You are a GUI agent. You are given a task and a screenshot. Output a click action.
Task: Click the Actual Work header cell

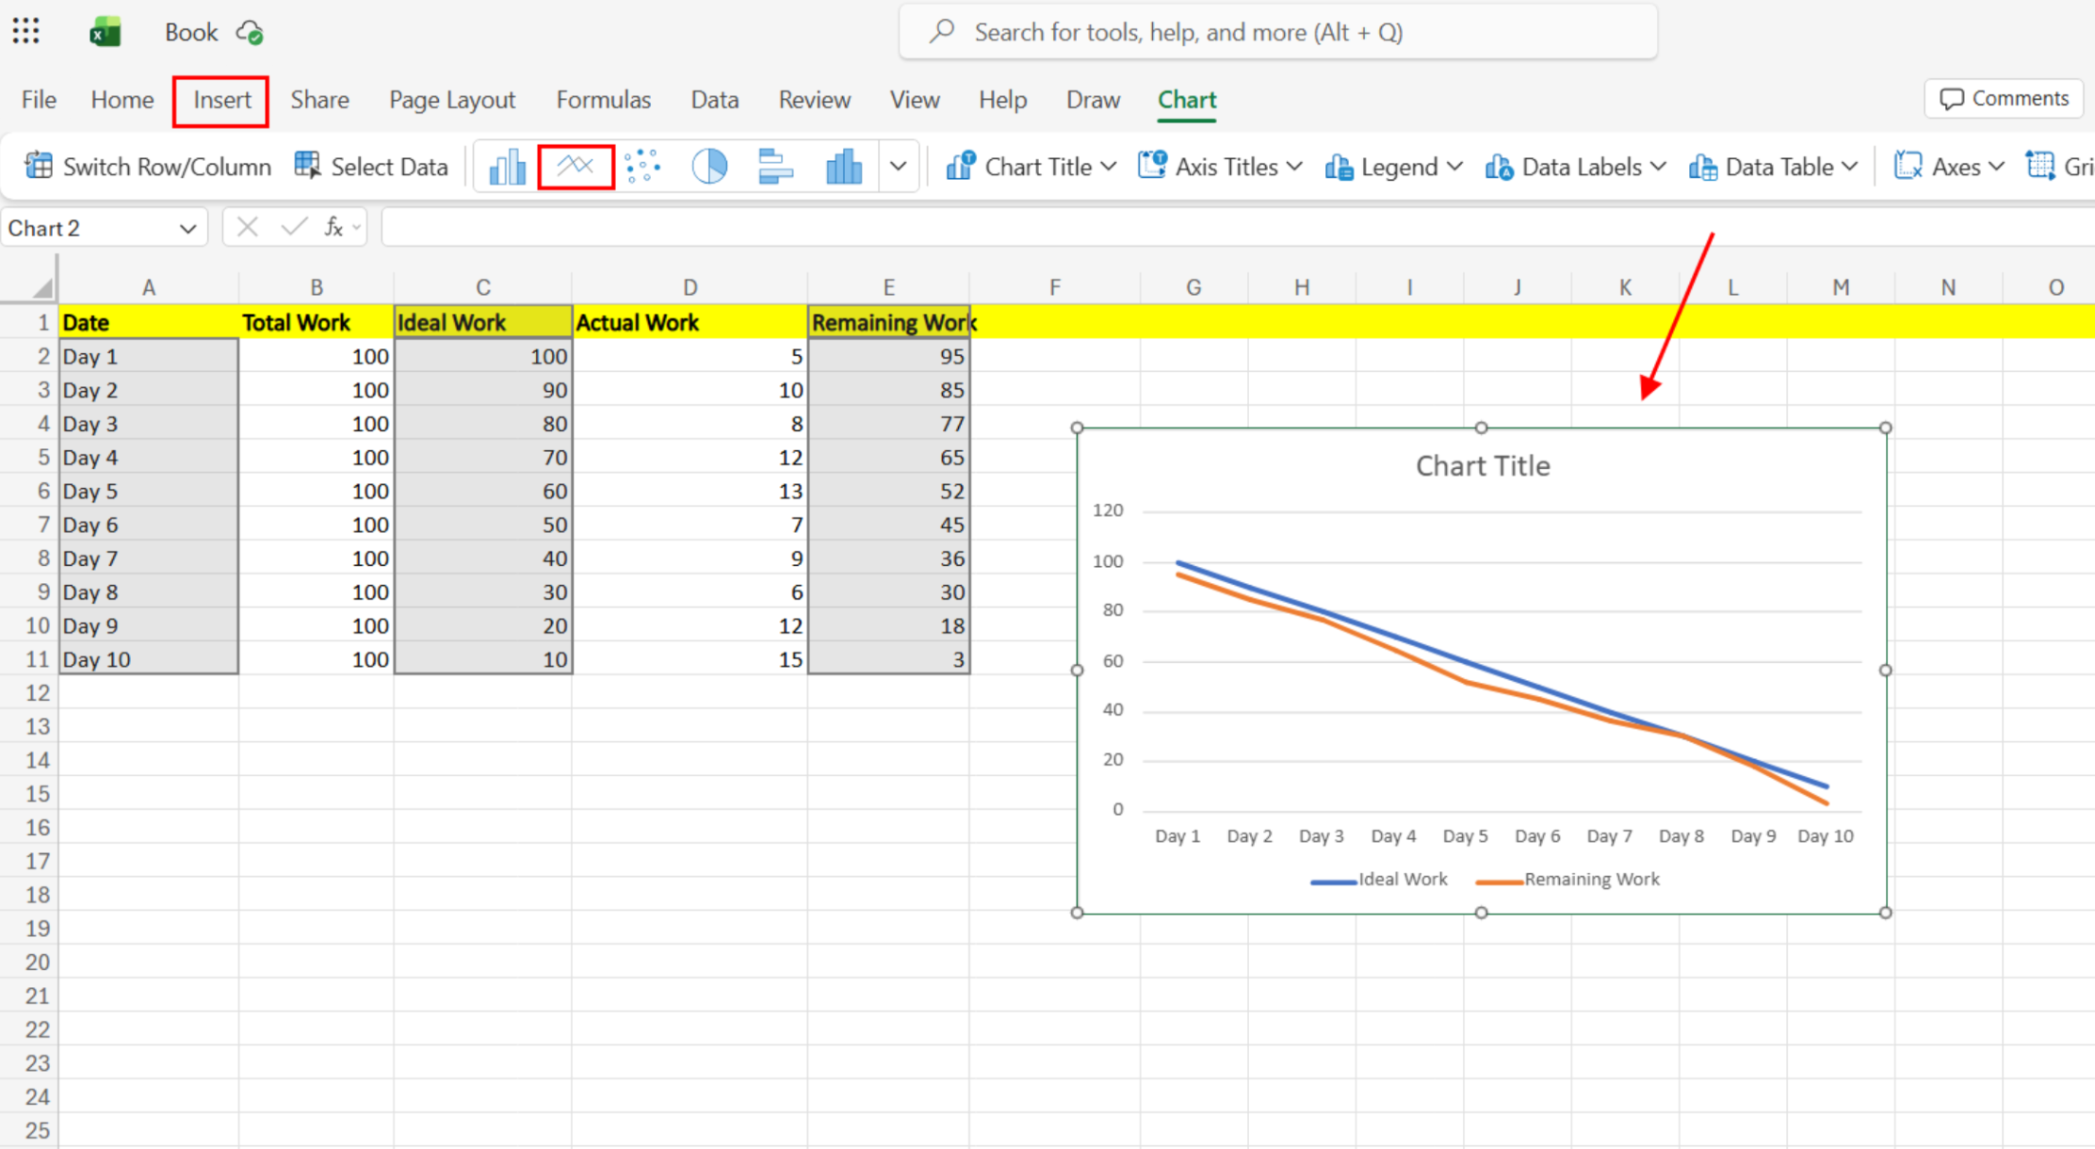click(x=690, y=322)
